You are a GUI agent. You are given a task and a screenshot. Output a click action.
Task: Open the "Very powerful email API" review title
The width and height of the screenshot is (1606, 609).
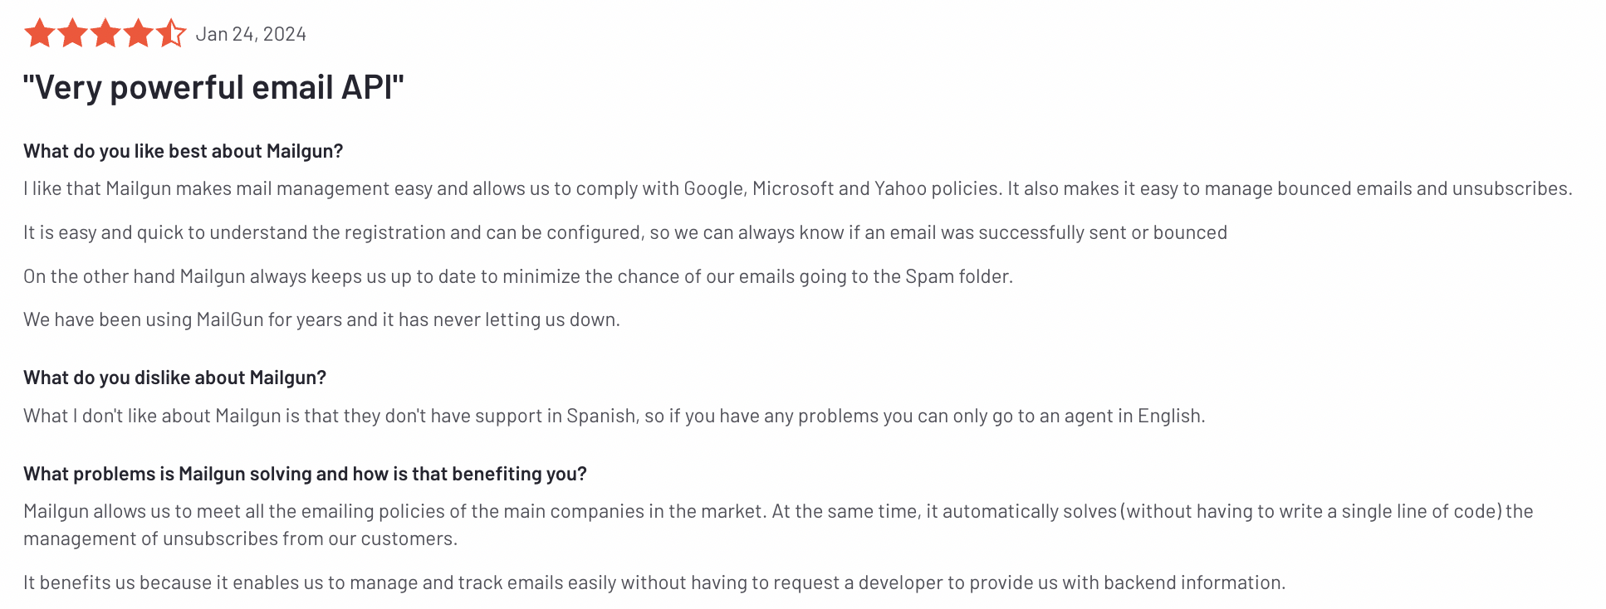tap(213, 88)
